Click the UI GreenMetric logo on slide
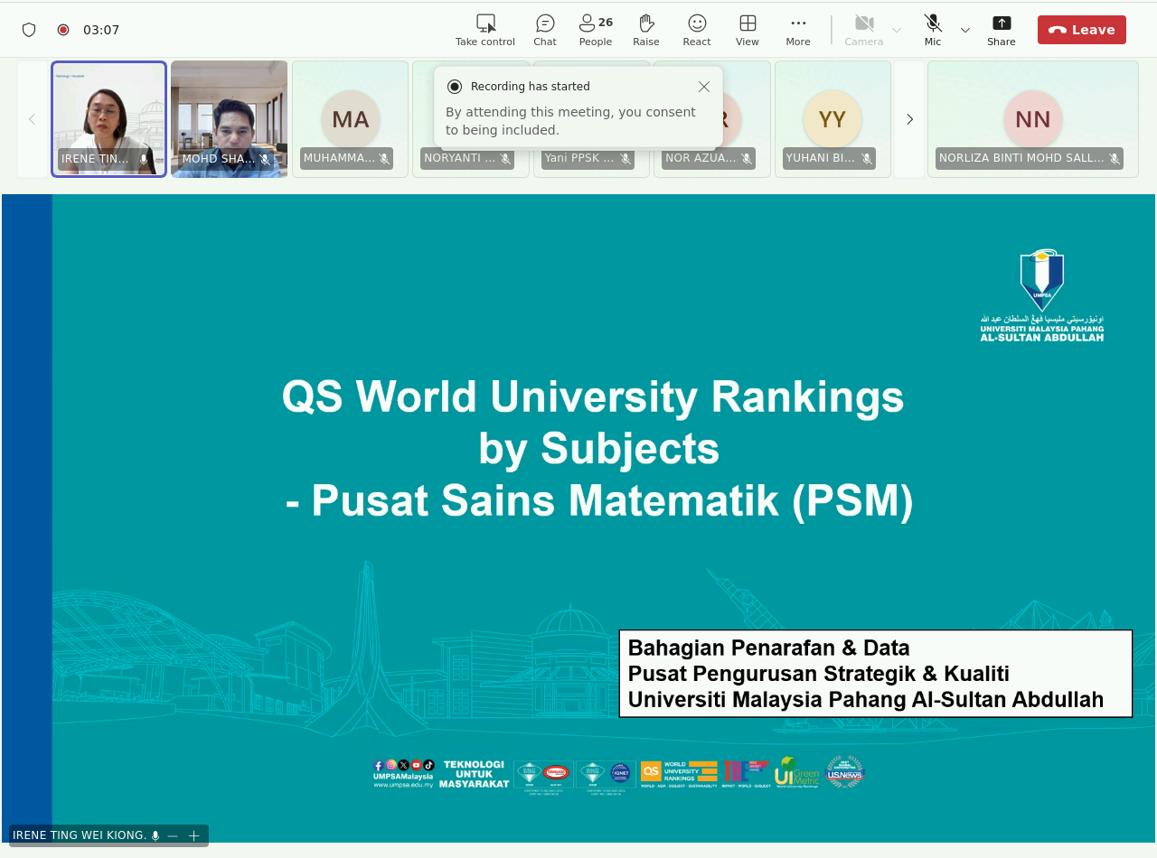 [x=796, y=773]
